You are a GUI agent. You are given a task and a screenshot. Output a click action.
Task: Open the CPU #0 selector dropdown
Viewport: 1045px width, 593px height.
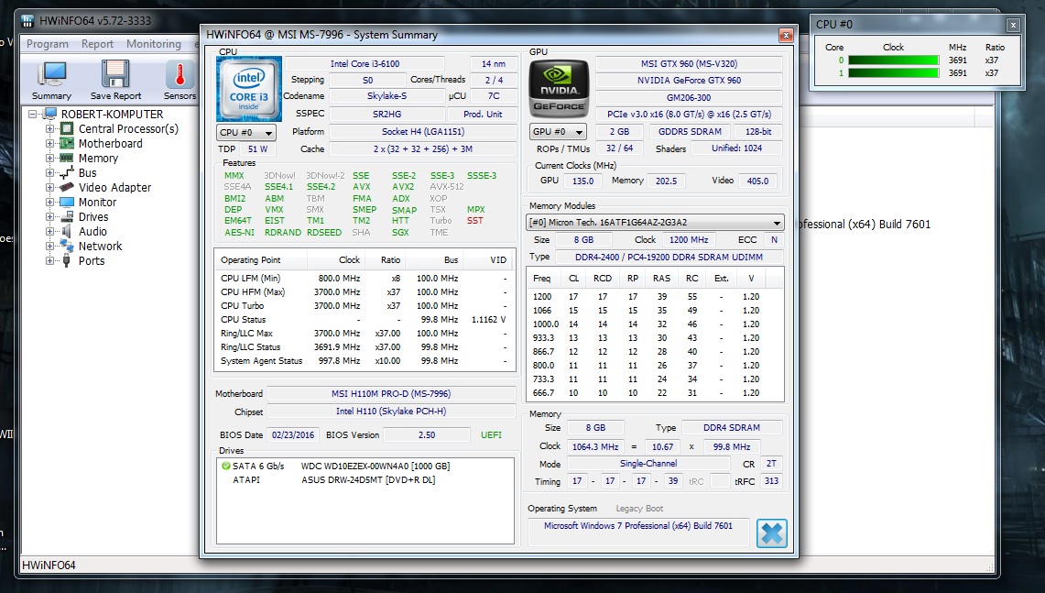pyautogui.click(x=246, y=132)
